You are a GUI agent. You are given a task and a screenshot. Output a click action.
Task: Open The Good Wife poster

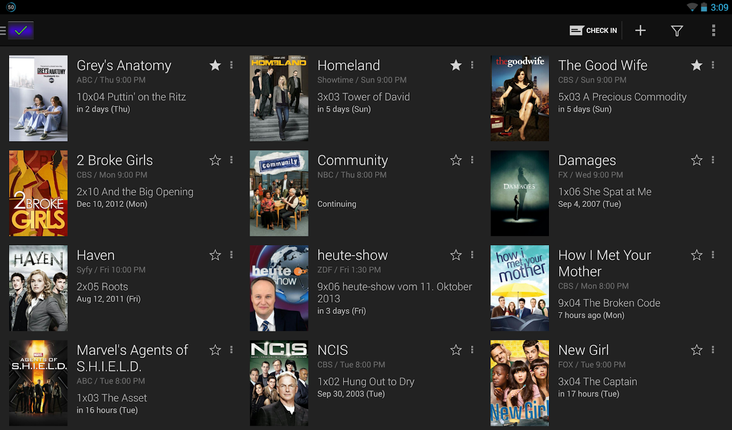[520, 98]
